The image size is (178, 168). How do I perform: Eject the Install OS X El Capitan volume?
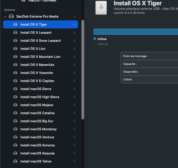(74, 81)
